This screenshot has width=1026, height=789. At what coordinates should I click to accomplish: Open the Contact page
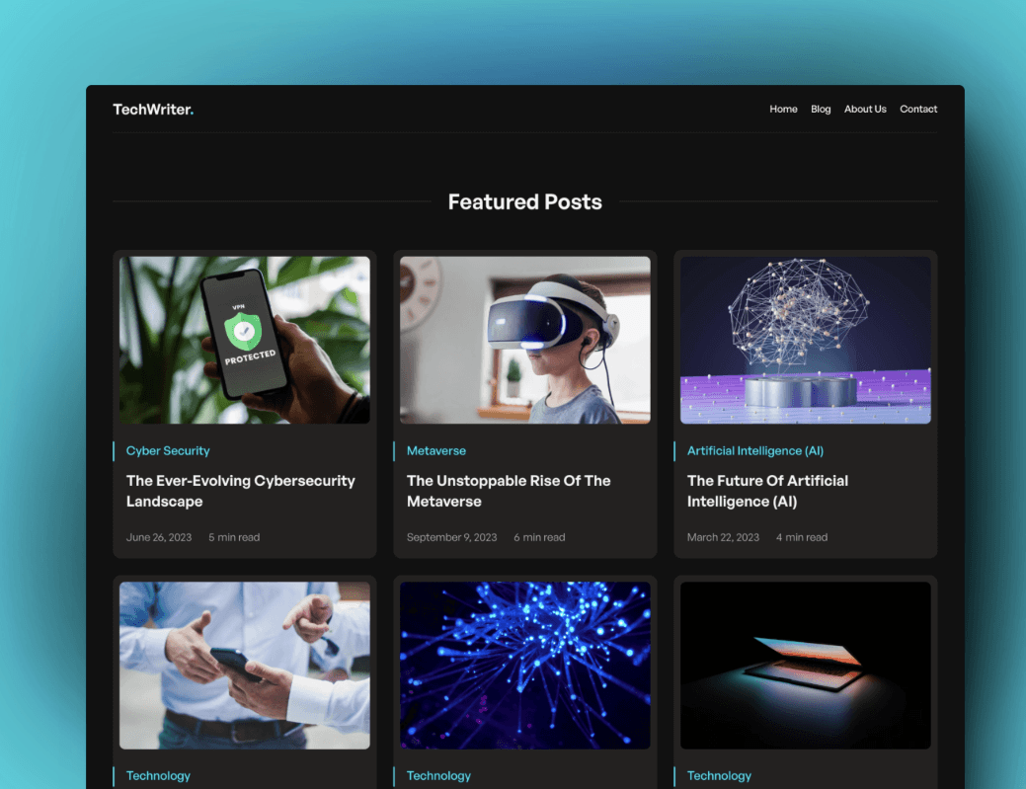coord(918,110)
